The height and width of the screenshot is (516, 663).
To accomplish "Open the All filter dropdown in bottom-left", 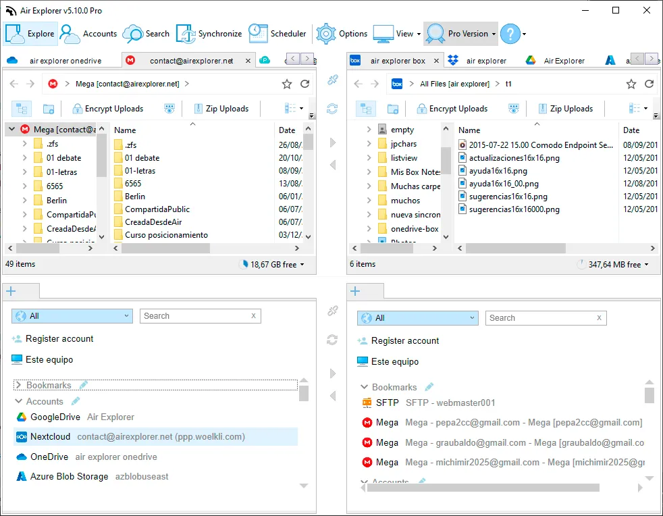I will [x=72, y=316].
